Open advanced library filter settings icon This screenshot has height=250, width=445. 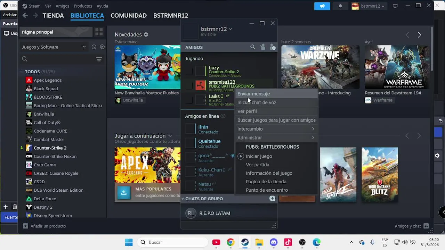[99, 59]
